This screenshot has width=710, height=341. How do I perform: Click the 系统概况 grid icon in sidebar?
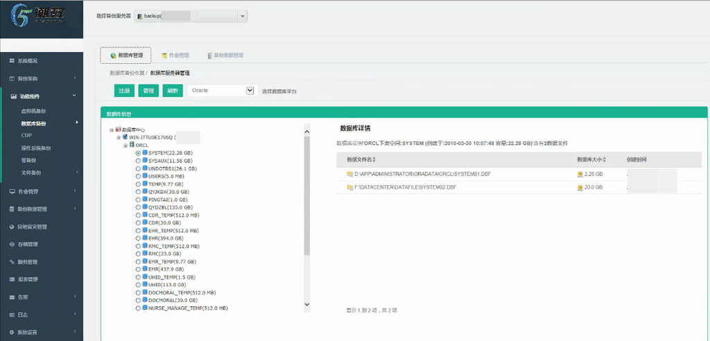tap(12, 61)
